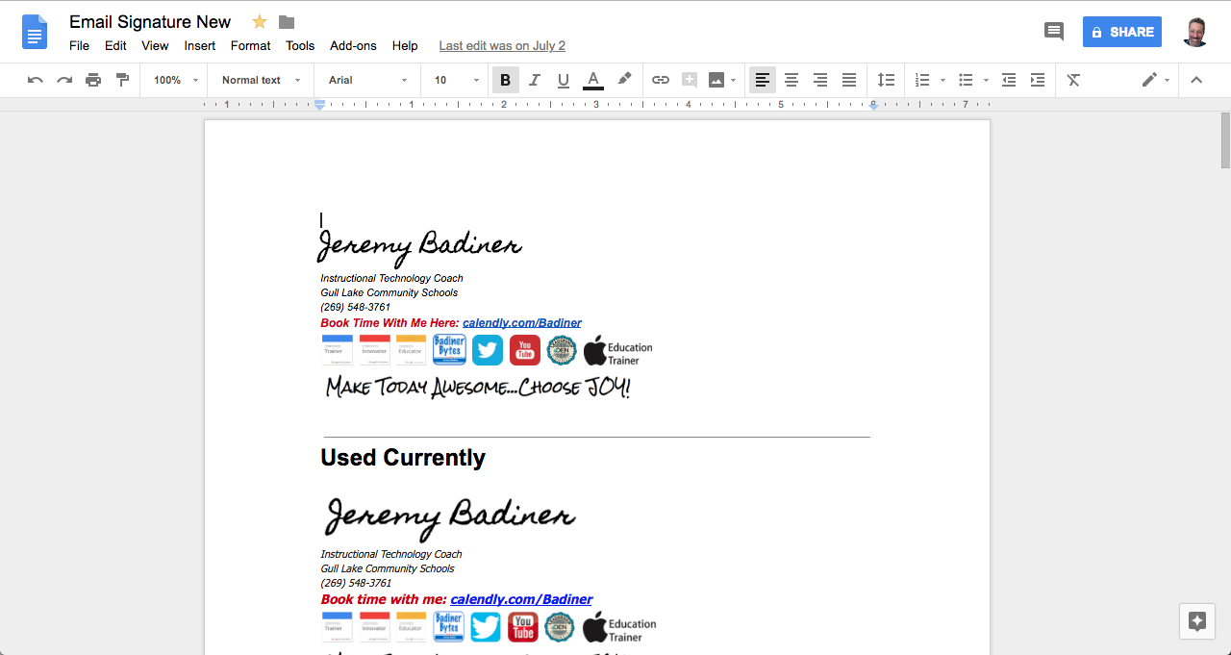The width and height of the screenshot is (1231, 655).
Task: Expand numbered list style arrow
Action: 942,80
